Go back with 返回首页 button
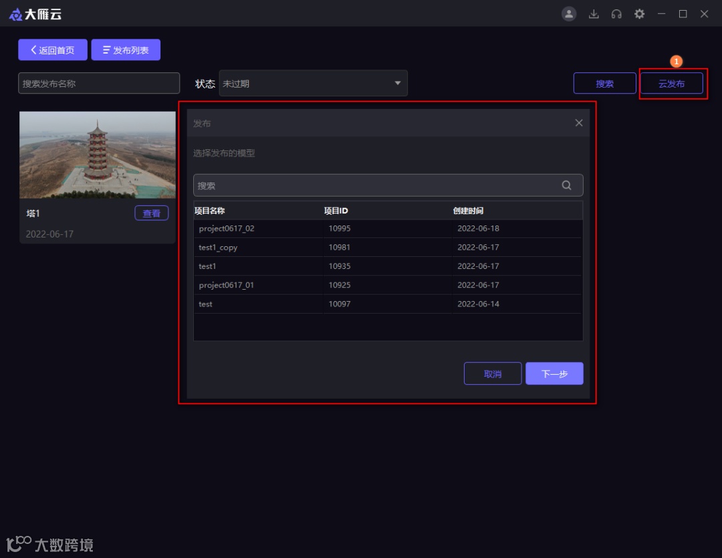 [53, 50]
